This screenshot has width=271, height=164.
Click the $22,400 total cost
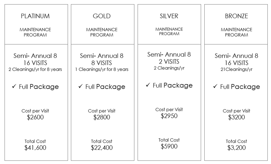[x=102, y=148]
